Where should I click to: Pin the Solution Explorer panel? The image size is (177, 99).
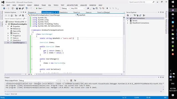(23, 12)
